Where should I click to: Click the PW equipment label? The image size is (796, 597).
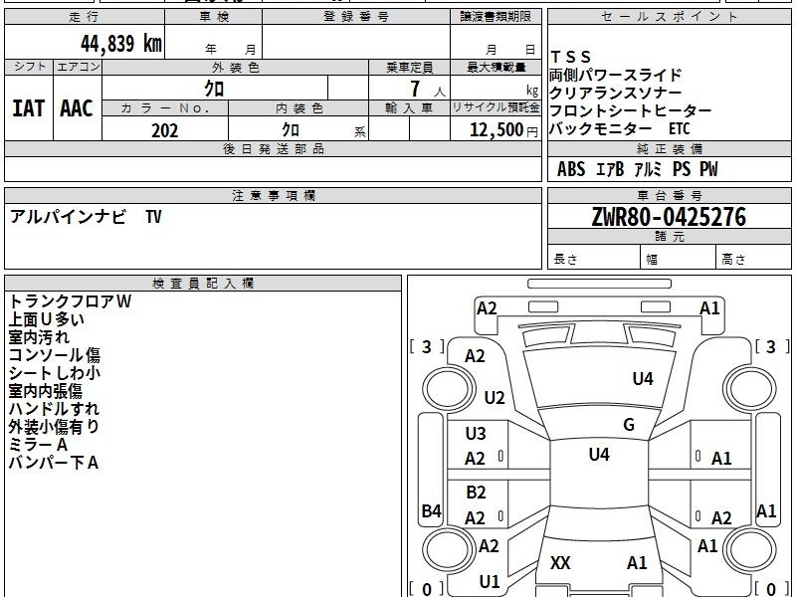[708, 169]
